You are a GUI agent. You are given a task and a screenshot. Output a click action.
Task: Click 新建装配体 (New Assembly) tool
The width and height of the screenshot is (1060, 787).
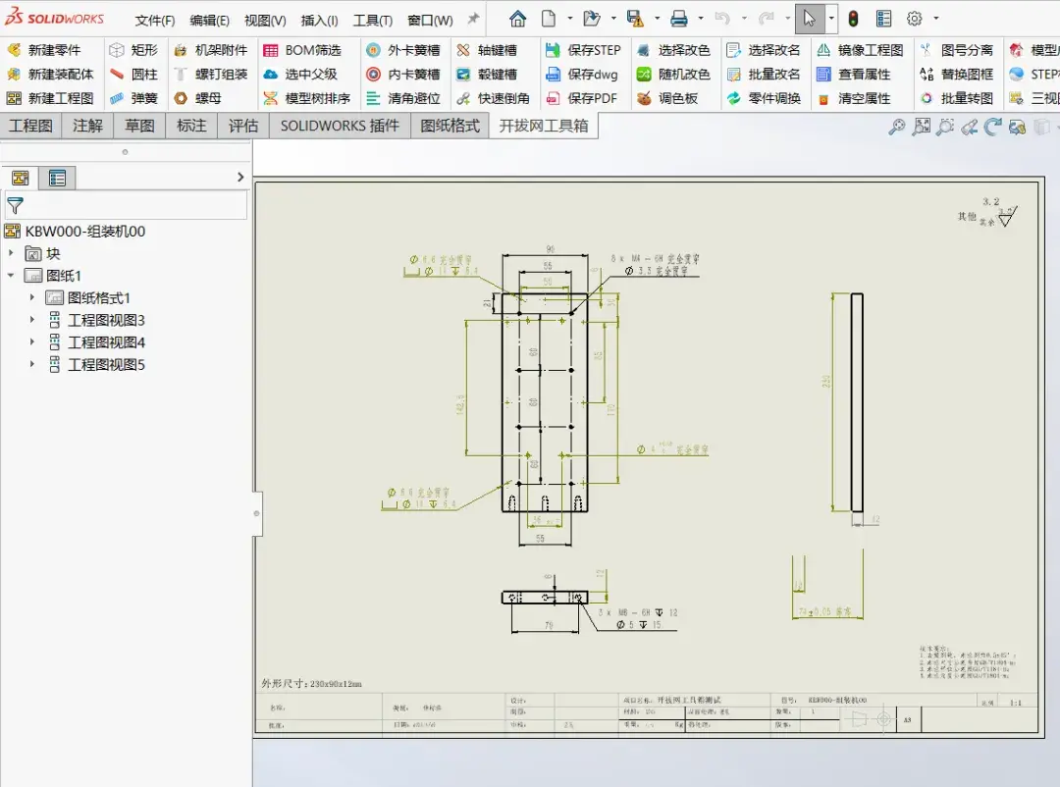(x=50, y=75)
